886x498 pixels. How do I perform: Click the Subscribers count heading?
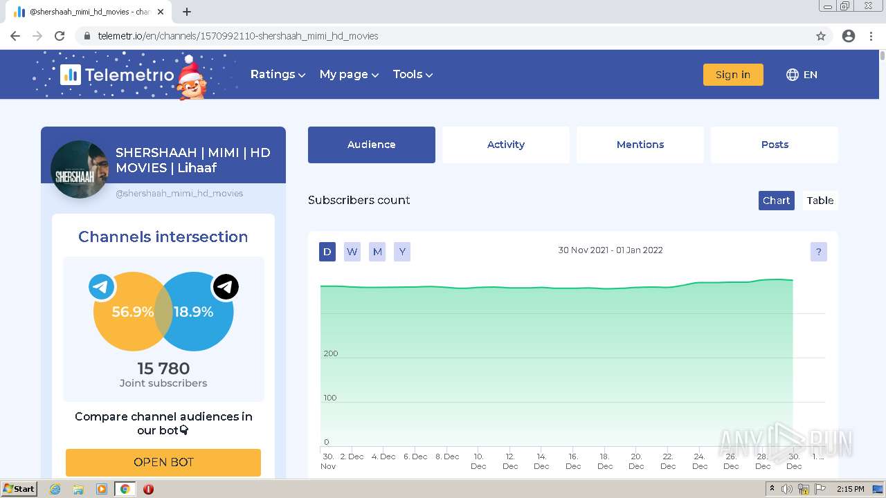[x=359, y=201]
